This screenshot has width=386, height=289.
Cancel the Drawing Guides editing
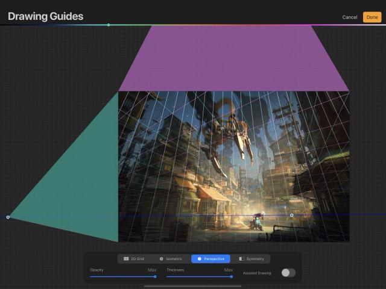coord(350,17)
